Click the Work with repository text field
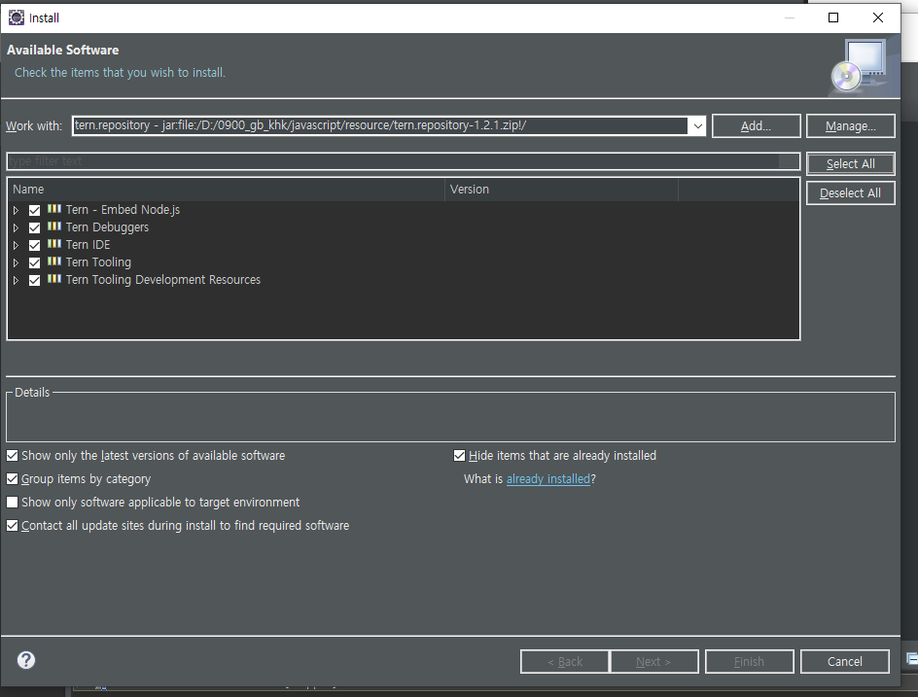The width and height of the screenshot is (918, 697). click(x=380, y=125)
